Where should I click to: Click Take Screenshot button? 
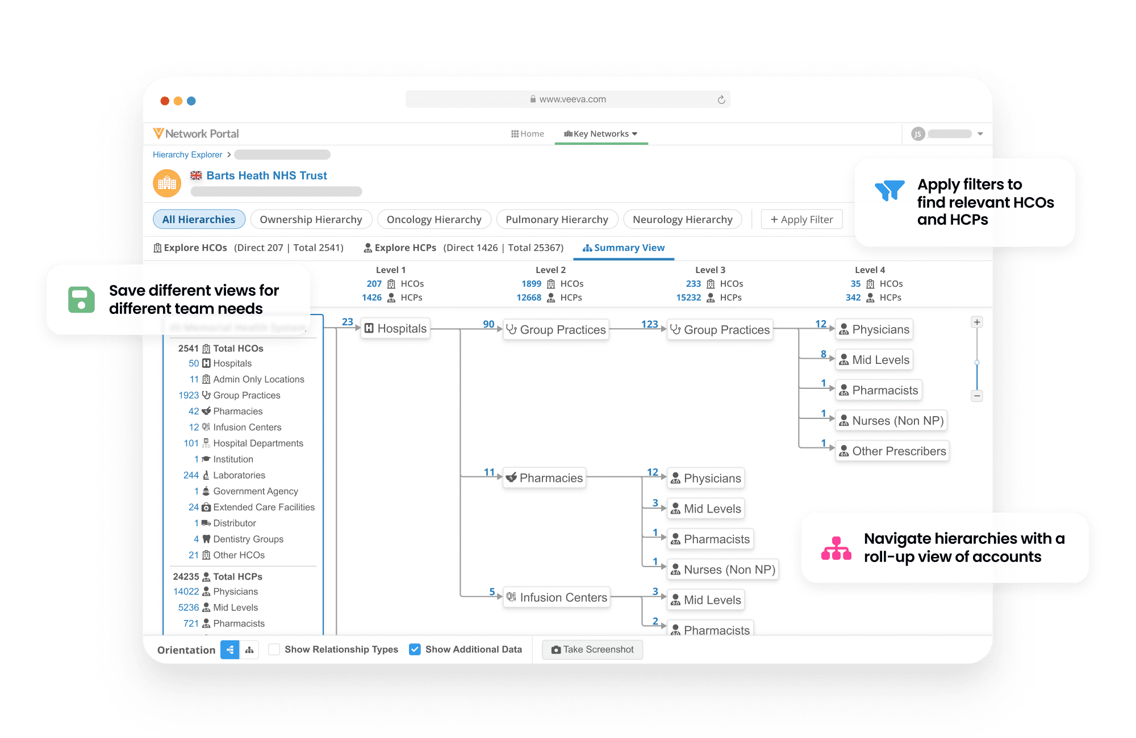[x=592, y=649]
